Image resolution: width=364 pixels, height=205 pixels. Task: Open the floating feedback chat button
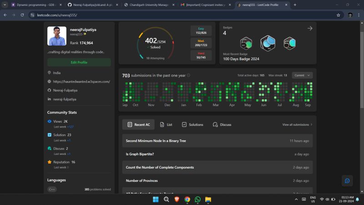pyautogui.click(x=347, y=181)
